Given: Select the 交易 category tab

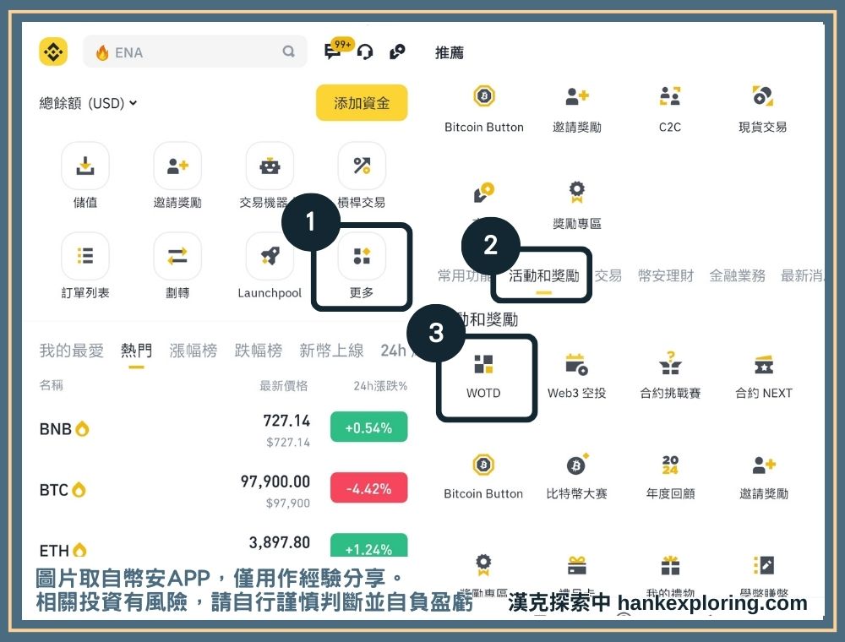Looking at the screenshot, I should click(x=608, y=275).
